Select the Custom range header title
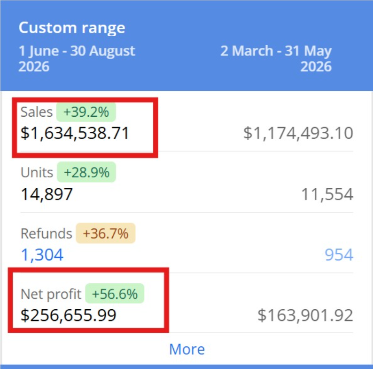 (72, 28)
